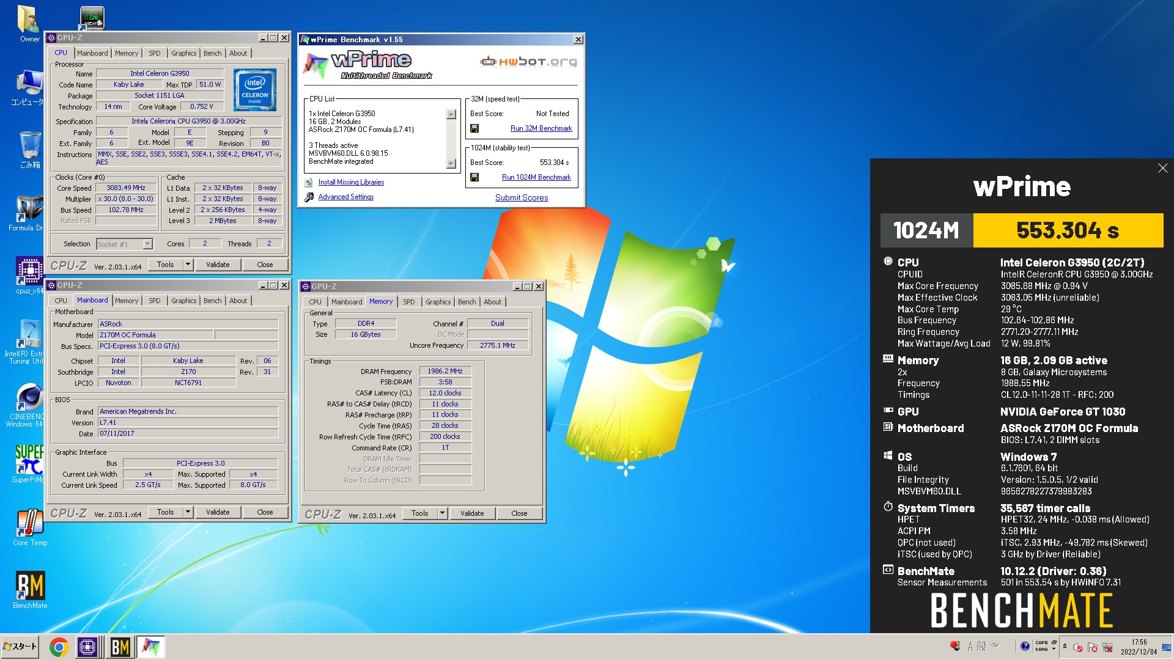Open SPD tab in Memory CPU-Z window
Viewport: 1174px width, 660px height.
409,302
